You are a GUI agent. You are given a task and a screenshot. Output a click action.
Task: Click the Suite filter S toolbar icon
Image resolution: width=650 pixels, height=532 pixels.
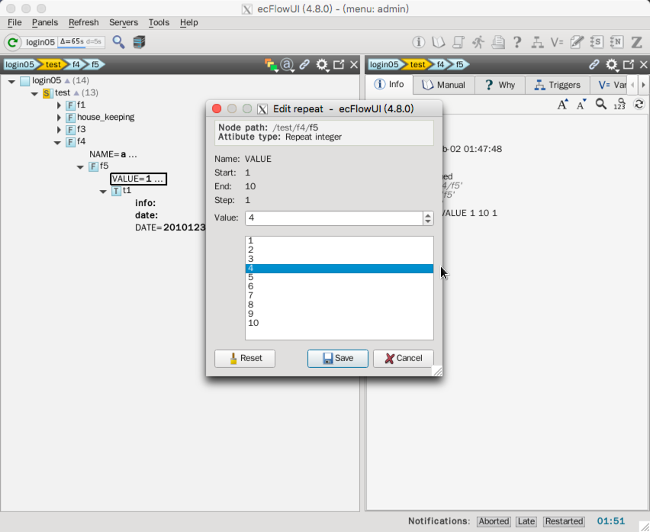(597, 42)
